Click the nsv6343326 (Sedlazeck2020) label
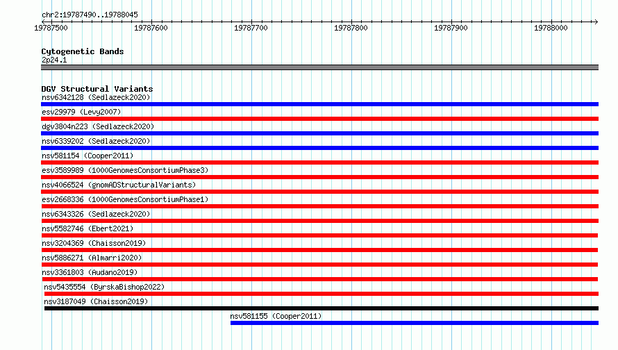The height and width of the screenshot is (350, 618). 96,214
